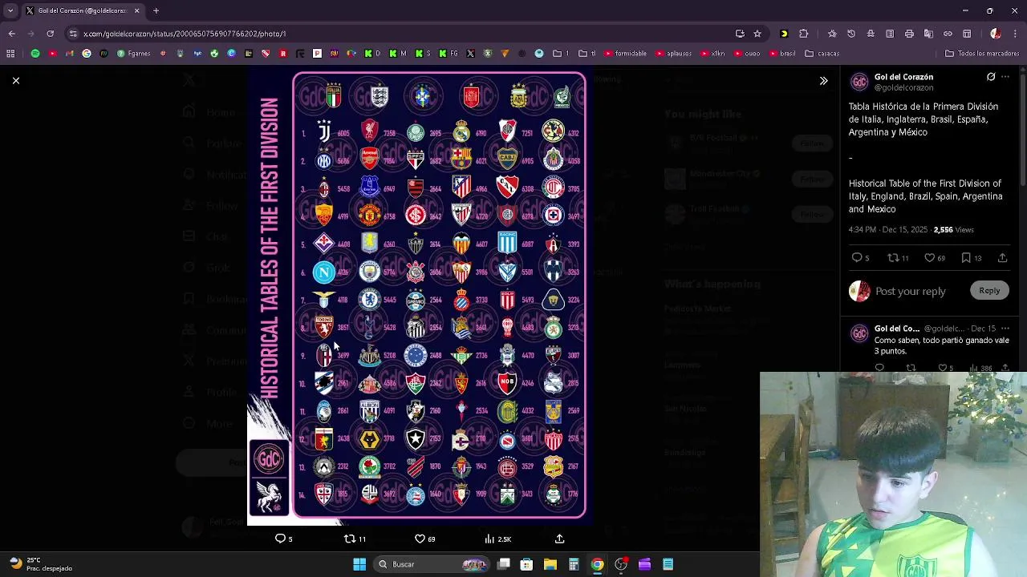This screenshot has height=577, width=1027.
Task: Click the Gol del Corazón avatar in header
Action: 859,82
